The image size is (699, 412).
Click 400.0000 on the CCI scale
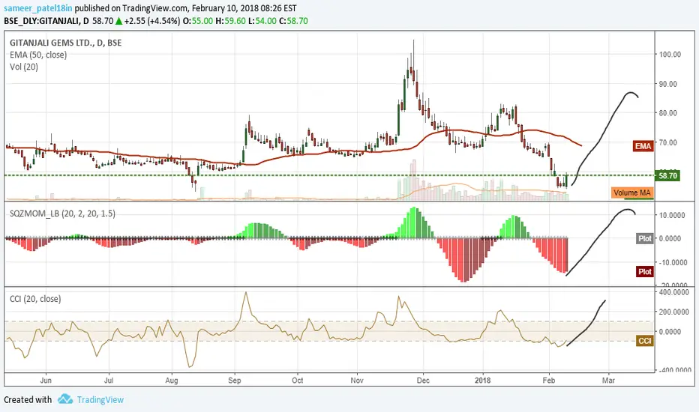coord(675,292)
